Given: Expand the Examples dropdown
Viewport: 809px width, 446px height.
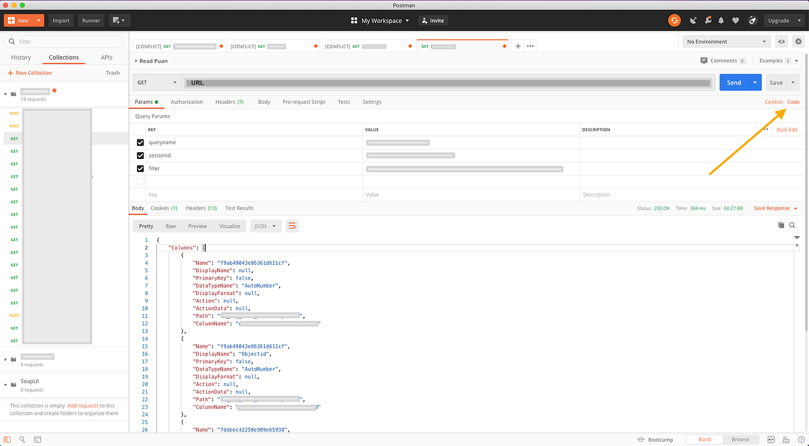Looking at the screenshot, I should click(779, 61).
